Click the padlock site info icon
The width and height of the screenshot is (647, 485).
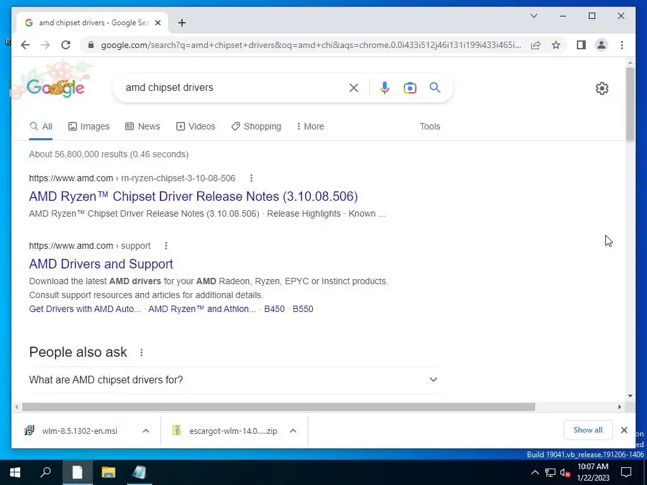[x=91, y=45]
